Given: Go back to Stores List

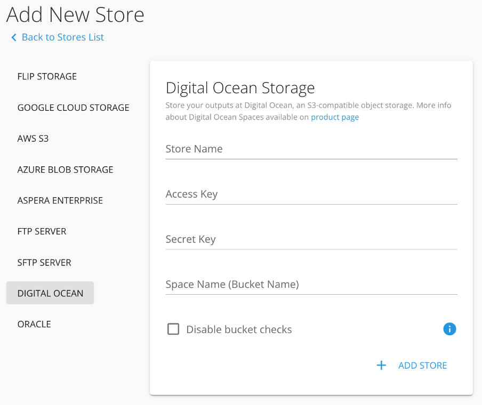Looking at the screenshot, I should (62, 37).
